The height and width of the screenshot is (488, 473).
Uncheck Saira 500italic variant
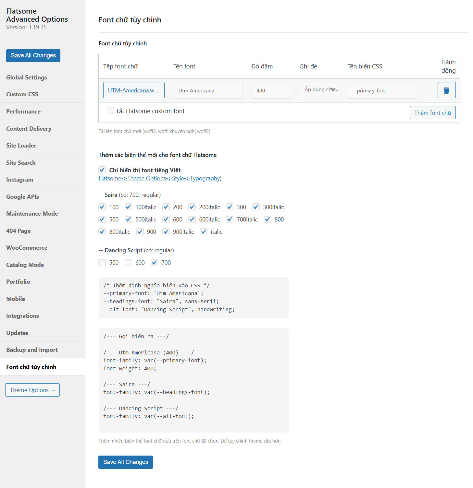pos(128,219)
